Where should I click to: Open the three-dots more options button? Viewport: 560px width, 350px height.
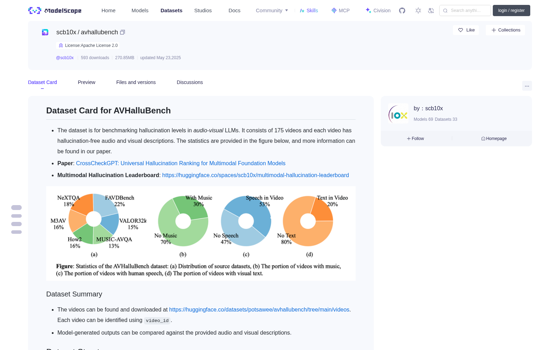[x=527, y=86]
